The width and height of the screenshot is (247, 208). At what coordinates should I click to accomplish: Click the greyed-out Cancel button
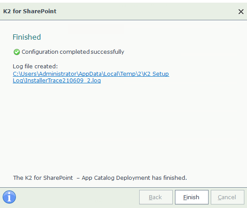click(x=227, y=197)
